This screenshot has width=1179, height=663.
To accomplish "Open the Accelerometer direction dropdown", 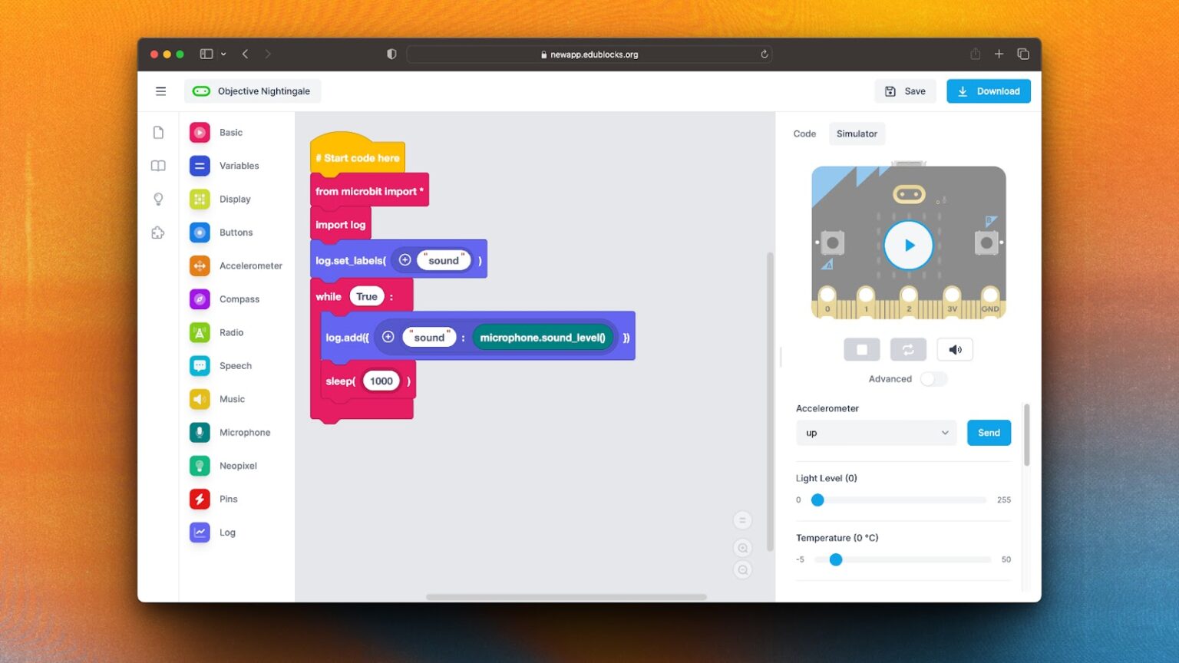I will point(875,432).
